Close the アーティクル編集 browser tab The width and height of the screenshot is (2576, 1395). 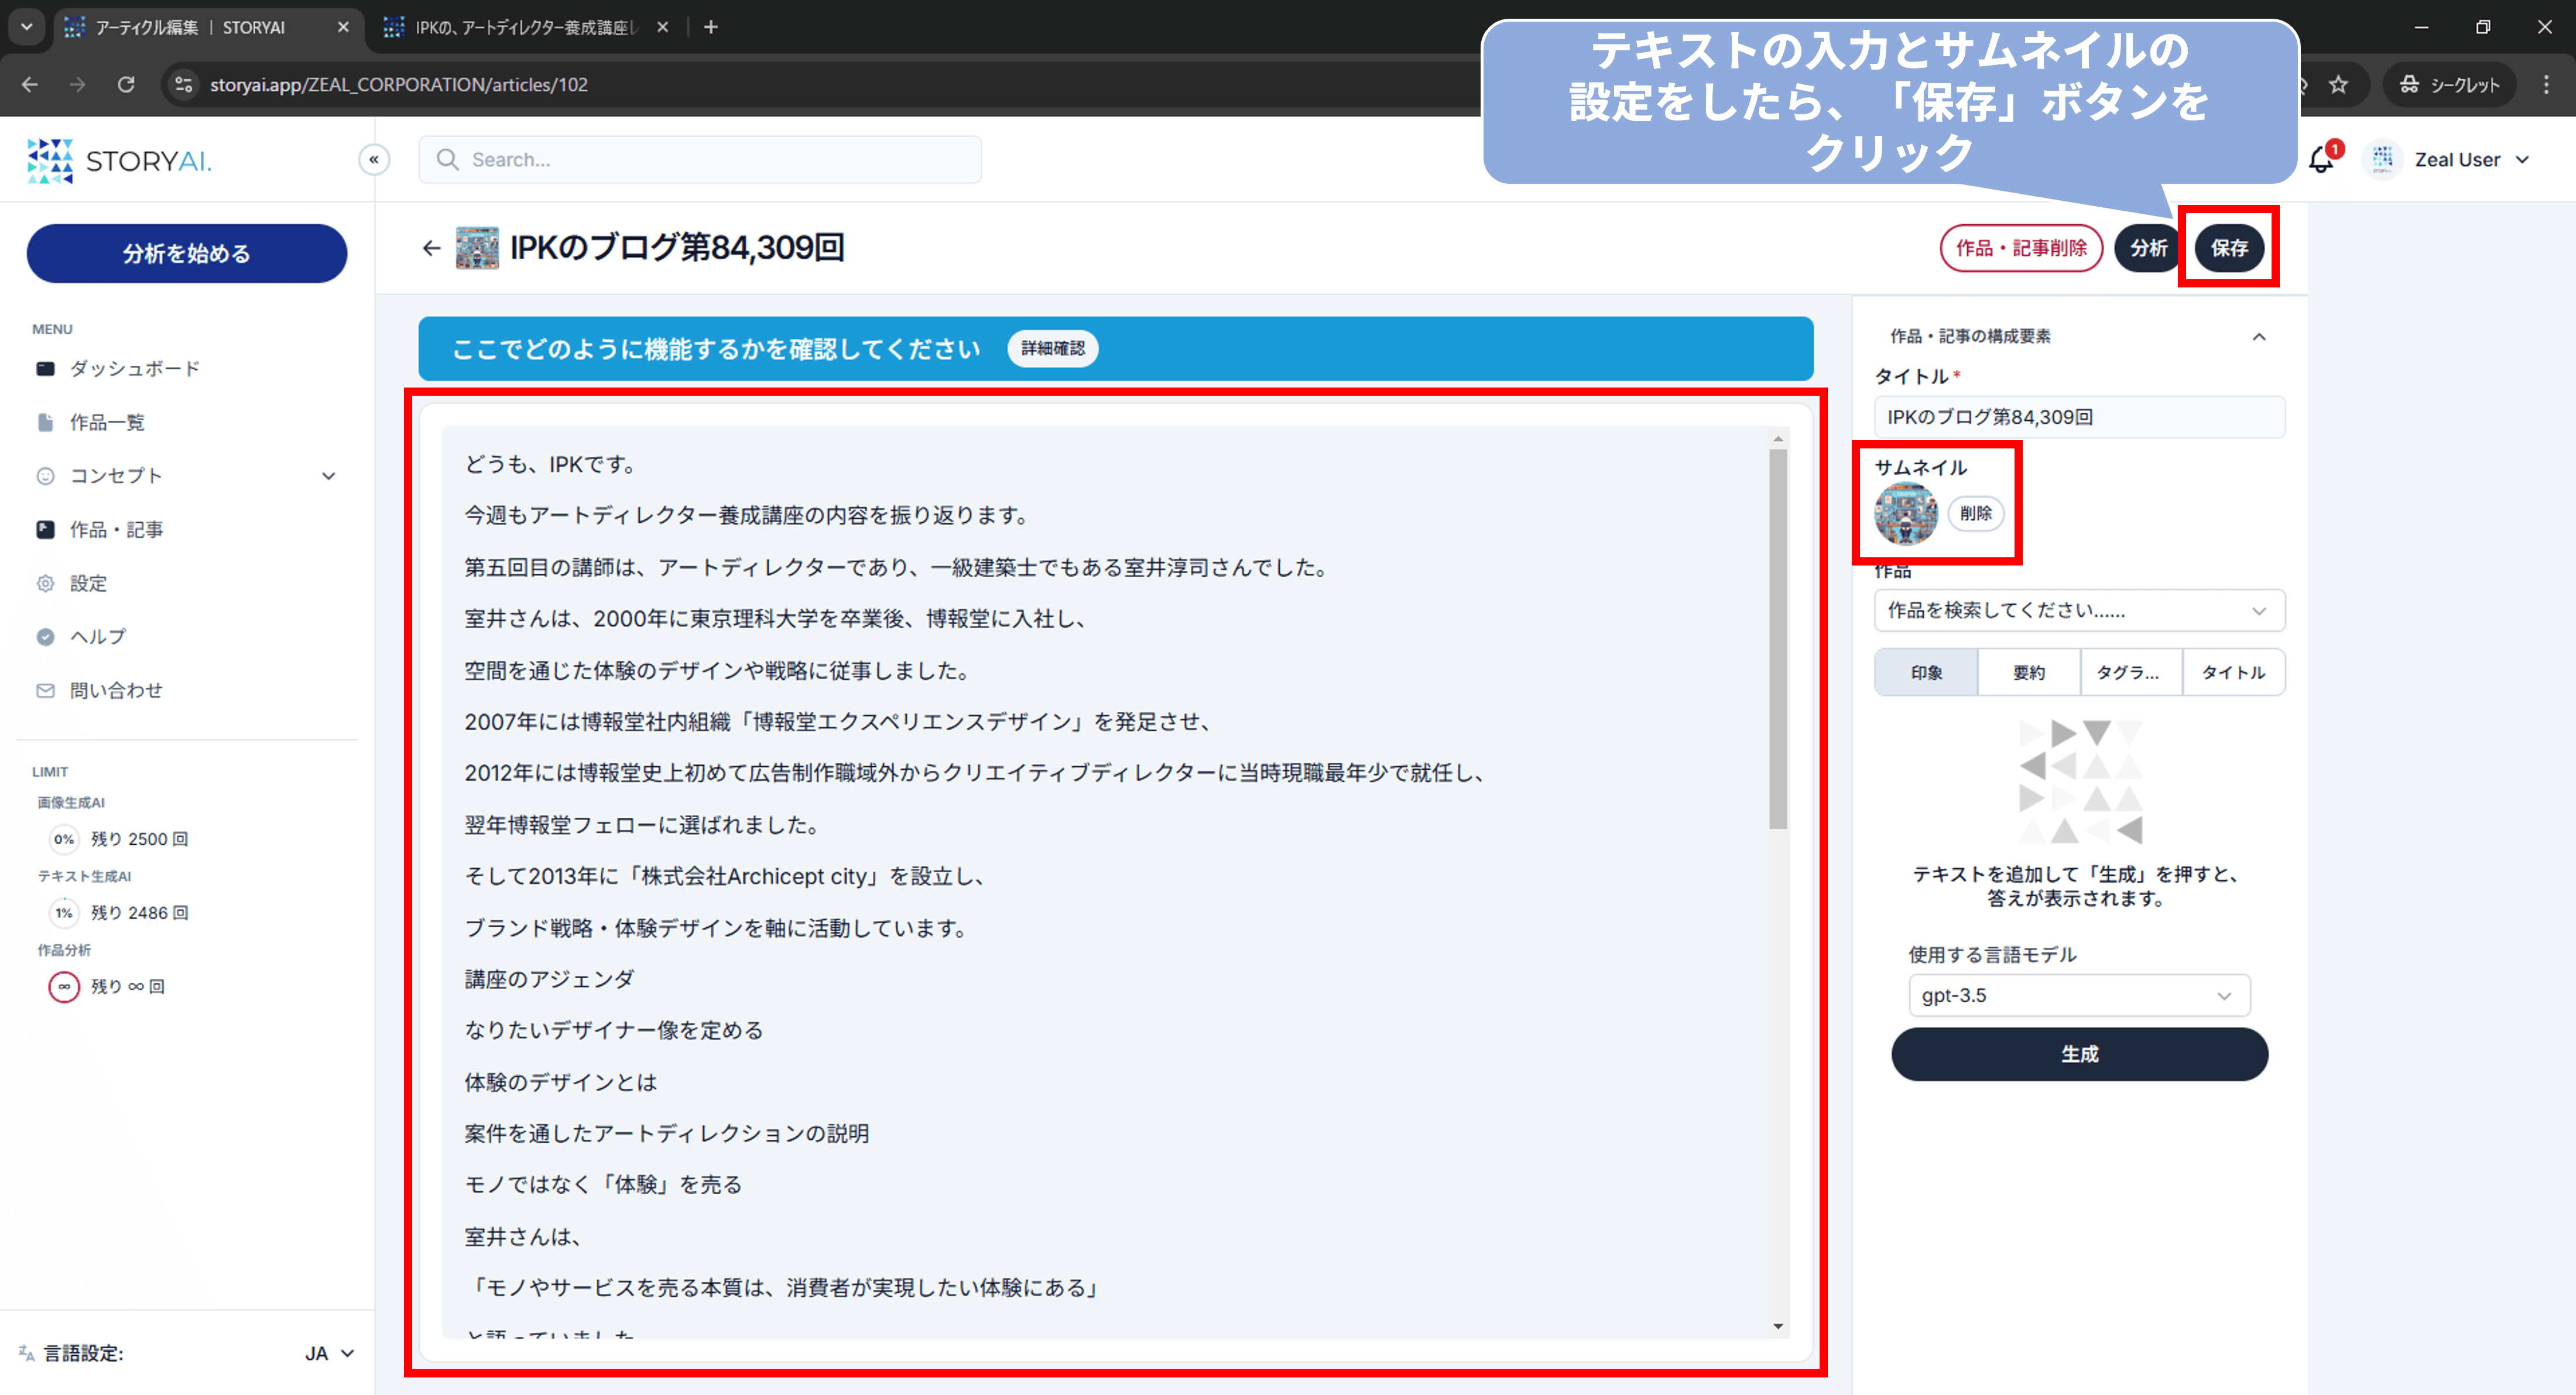343,27
